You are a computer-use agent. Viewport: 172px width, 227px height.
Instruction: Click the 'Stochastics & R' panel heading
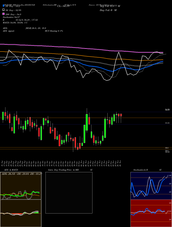click(x=140, y=170)
